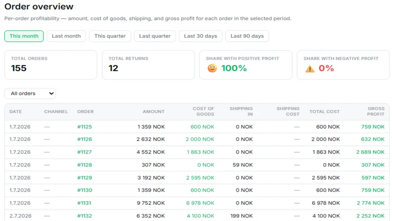Click shipping in 199 NOK
This screenshot has width=394, height=221.
coord(242,216)
